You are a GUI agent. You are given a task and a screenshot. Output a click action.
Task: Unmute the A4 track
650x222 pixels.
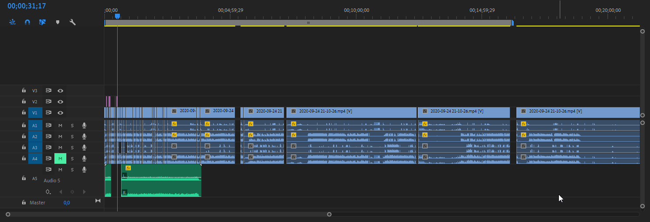coord(60,158)
